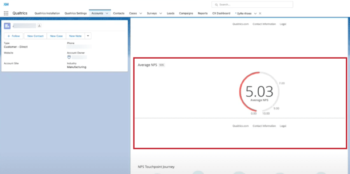The image size is (350, 174).
Task: Click the search magnifier icon
Action: (217, 5)
